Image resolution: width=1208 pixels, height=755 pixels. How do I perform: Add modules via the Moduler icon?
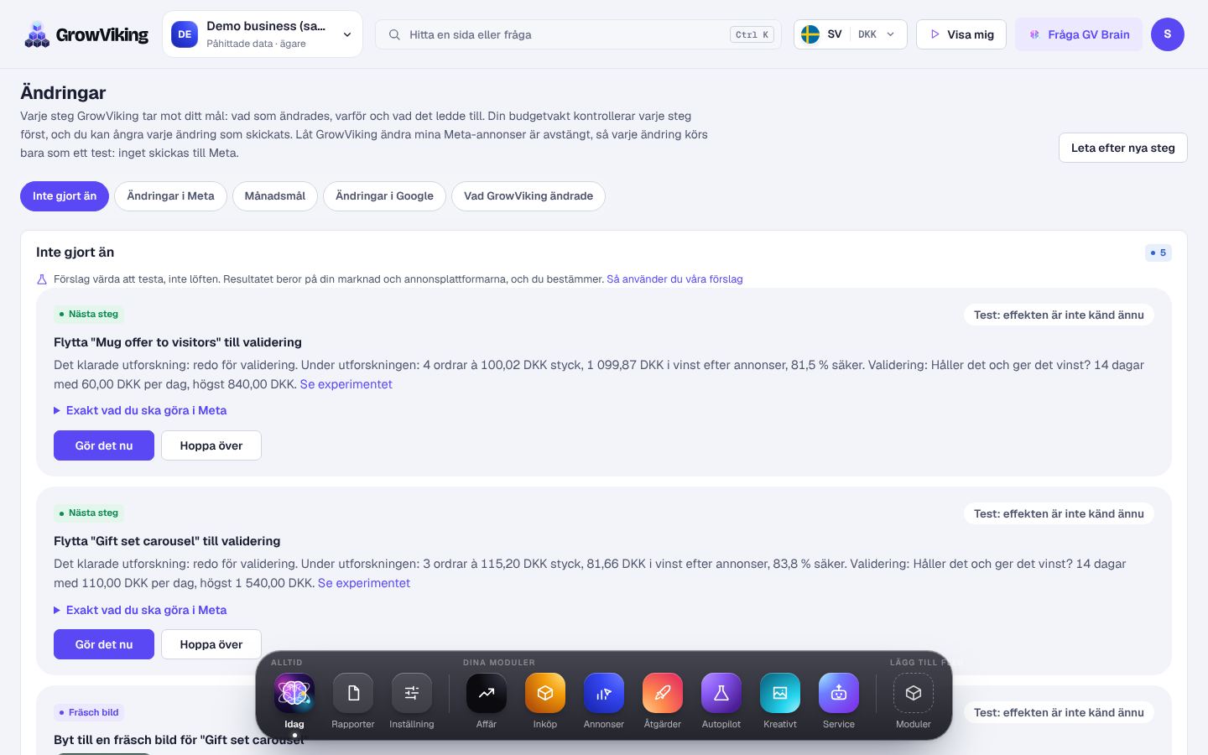point(914,694)
